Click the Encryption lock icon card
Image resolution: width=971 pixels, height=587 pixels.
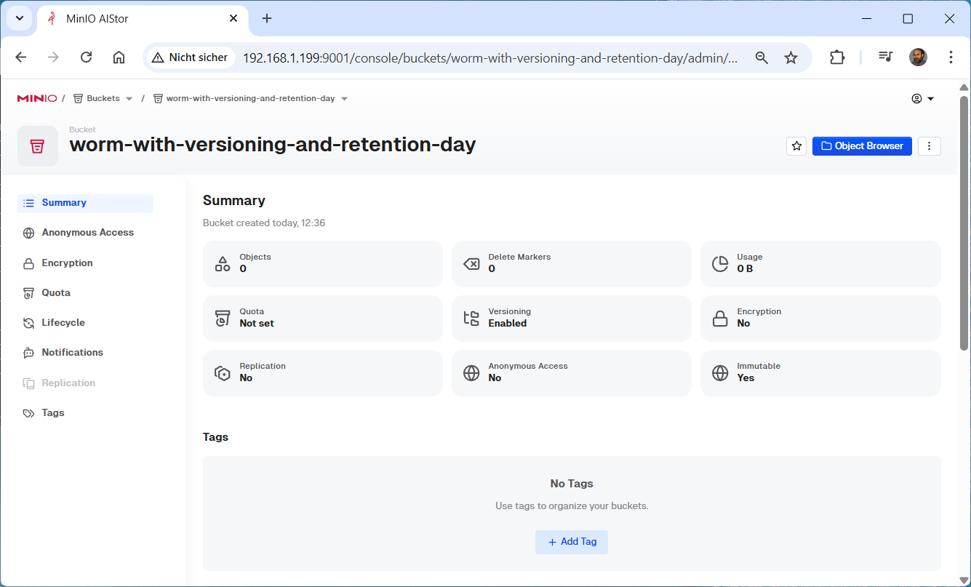click(720, 318)
